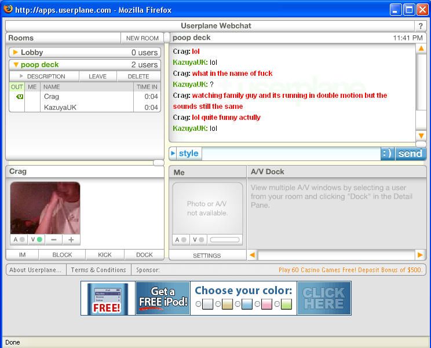Click Crag's webcam video thumbnail
Screen dimensions: 431x348
(45, 208)
